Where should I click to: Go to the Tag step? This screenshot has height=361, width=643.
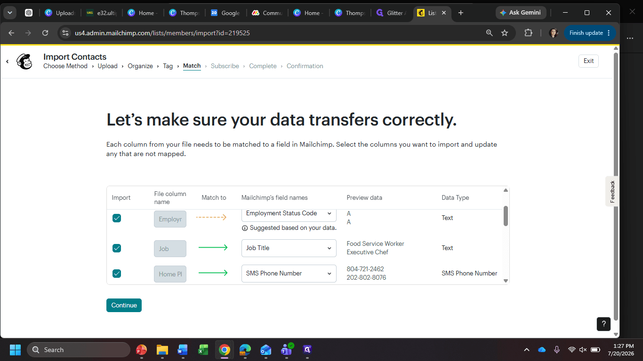coord(168,66)
